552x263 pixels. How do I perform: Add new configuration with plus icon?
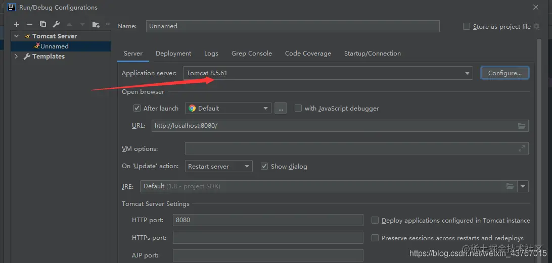(17, 24)
